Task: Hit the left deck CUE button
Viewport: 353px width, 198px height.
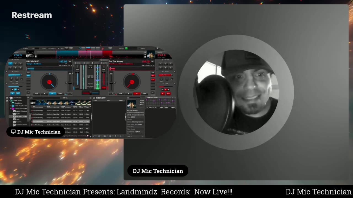Action: (36, 94)
